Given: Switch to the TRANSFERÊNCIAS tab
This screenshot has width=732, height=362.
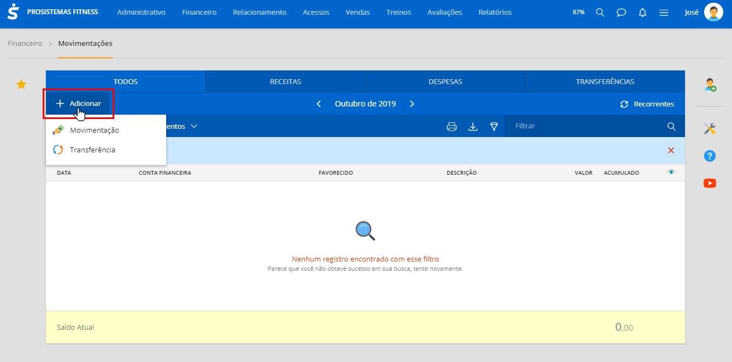Looking at the screenshot, I should pyautogui.click(x=605, y=81).
